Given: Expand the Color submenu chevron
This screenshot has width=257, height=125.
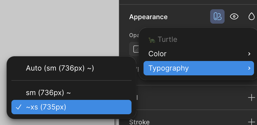Looking at the screenshot, I should (249, 54).
